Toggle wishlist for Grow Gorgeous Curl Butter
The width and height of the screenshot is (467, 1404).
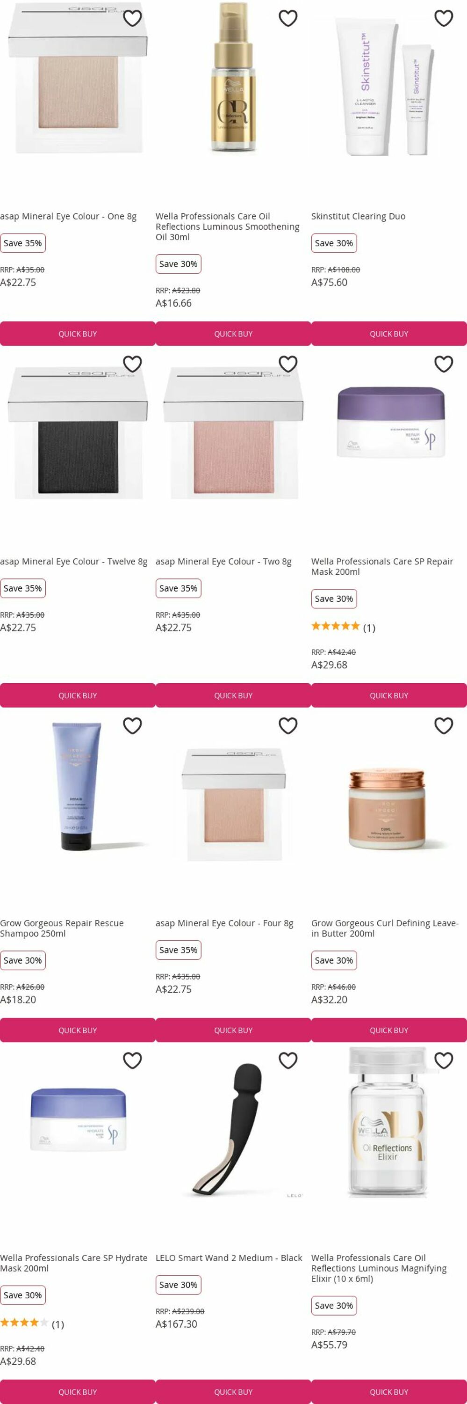(444, 725)
